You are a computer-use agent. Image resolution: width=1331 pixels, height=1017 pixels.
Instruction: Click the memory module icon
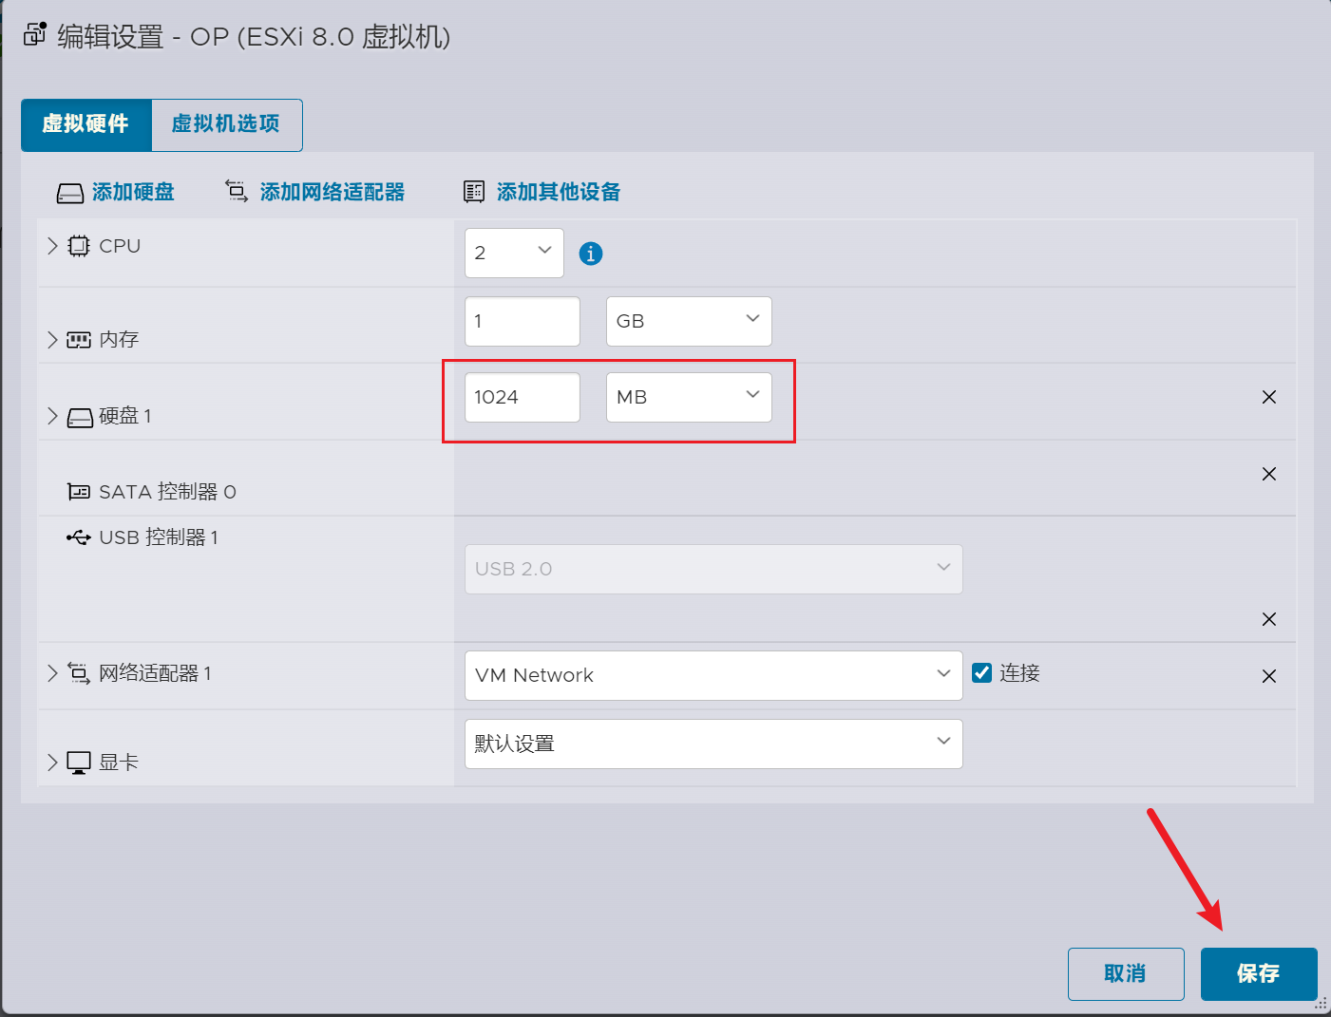click(79, 340)
